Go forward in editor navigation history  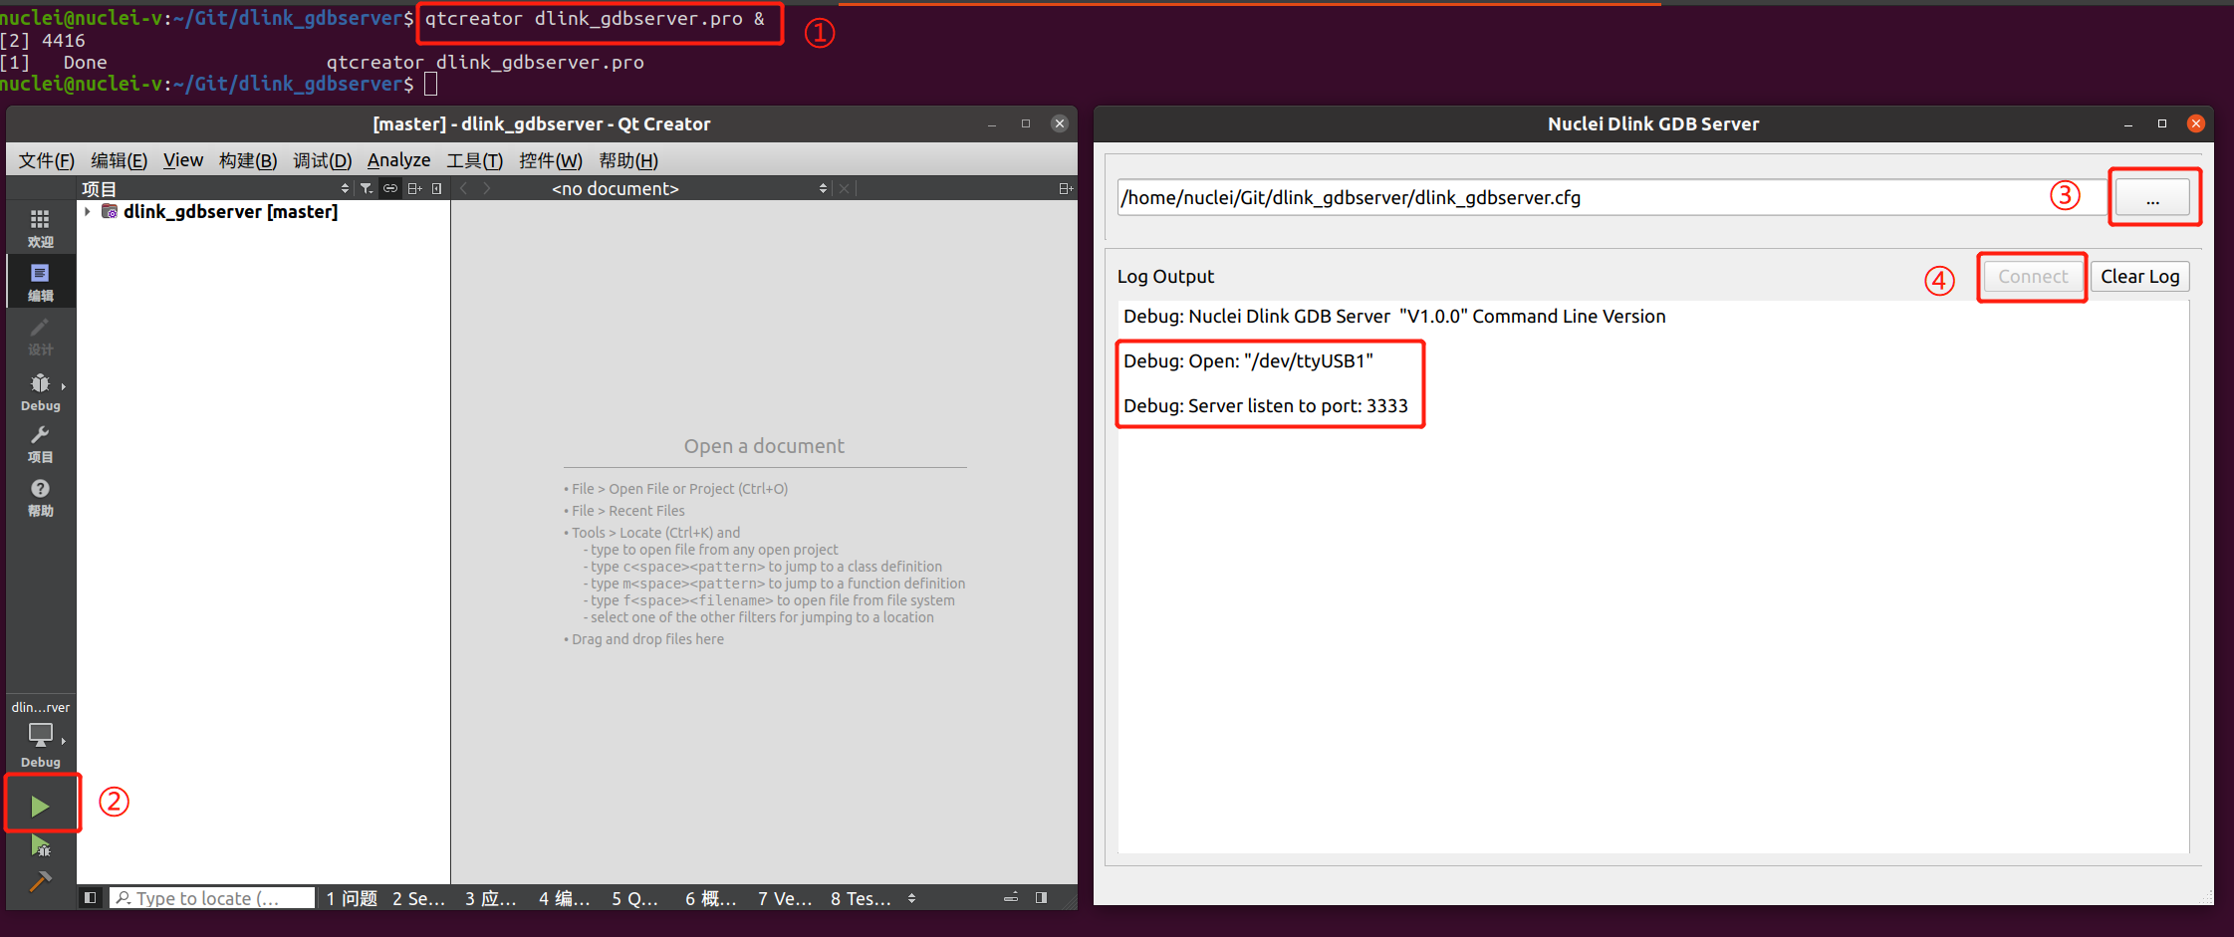[487, 188]
